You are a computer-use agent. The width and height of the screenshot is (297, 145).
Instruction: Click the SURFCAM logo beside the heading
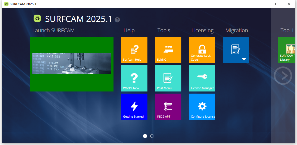click(37, 18)
